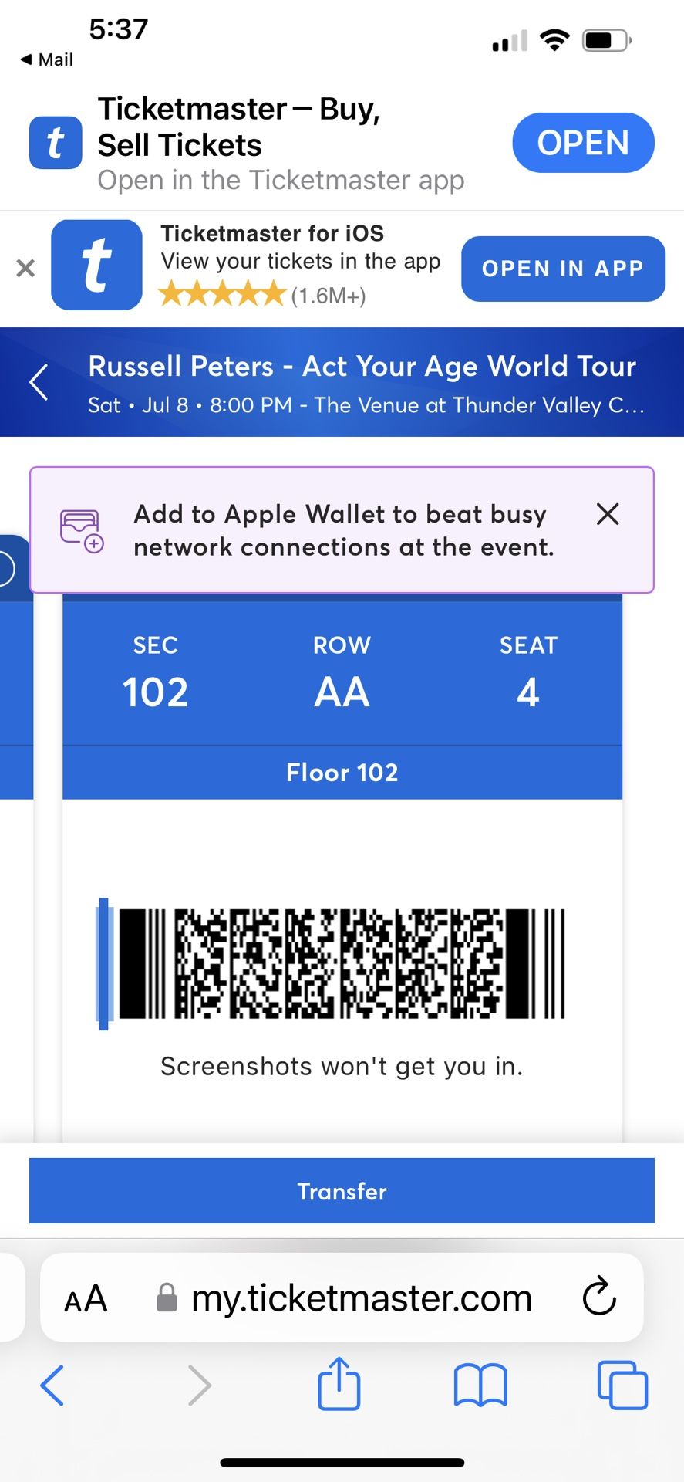Tap the Transfer button
This screenshot has height=1482, width=684.
(342, 1190)
